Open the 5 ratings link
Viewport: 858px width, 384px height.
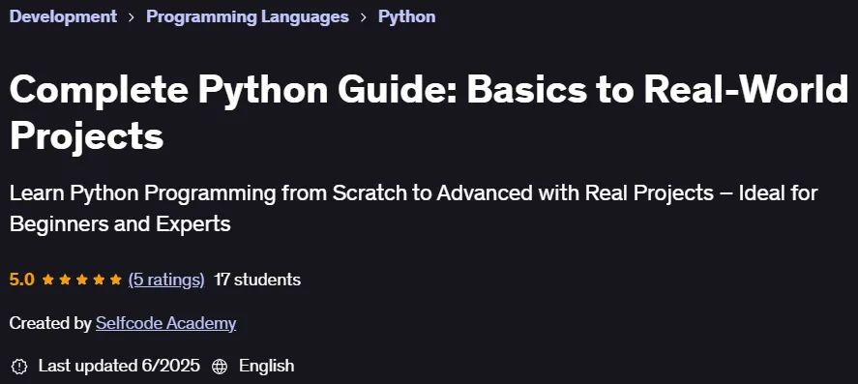click(166, 281)
